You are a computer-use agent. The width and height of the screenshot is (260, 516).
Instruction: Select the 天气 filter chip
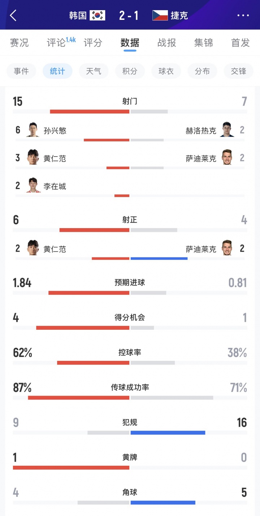click(x=94, y=71)
